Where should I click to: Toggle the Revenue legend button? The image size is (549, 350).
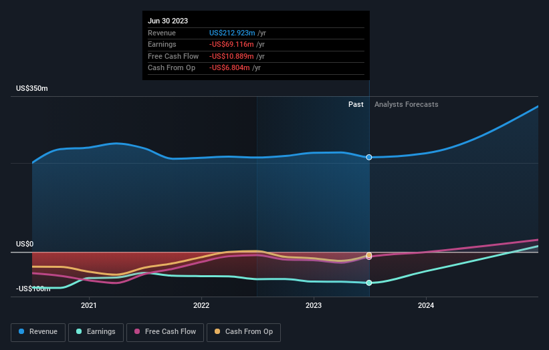(38, 332)
